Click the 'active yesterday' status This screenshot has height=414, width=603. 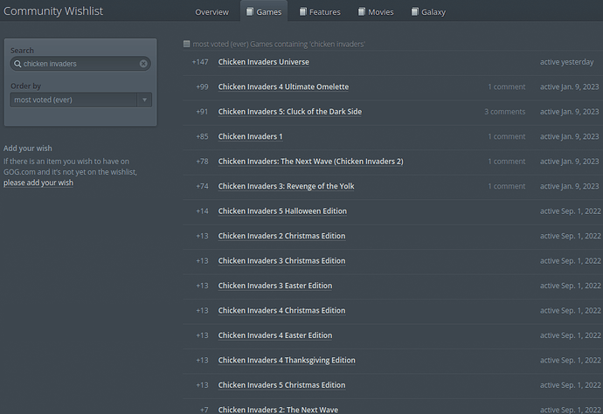[566, 62]
